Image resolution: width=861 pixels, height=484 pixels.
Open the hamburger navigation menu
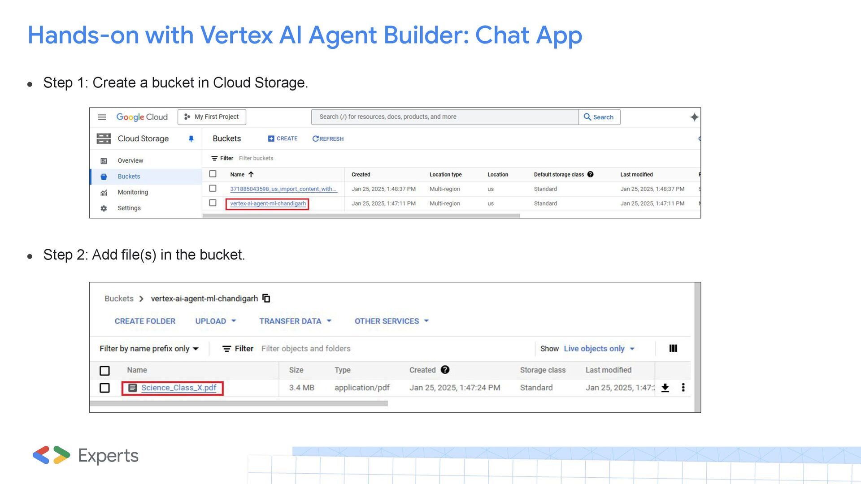102,117
